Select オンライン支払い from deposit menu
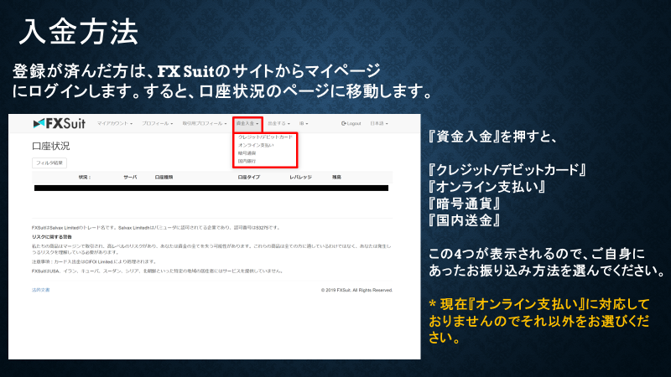Viewport: 671px width, 377px height. tap(256, 145)
